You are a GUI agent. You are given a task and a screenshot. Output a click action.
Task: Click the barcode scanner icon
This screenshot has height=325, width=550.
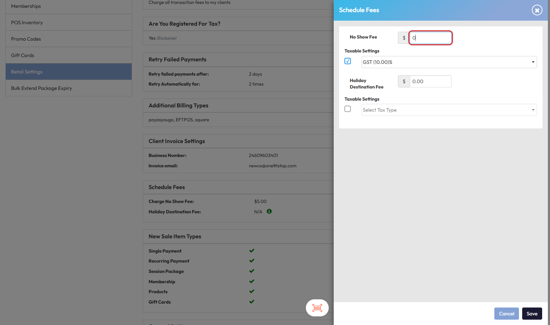[x=317, y=308]
